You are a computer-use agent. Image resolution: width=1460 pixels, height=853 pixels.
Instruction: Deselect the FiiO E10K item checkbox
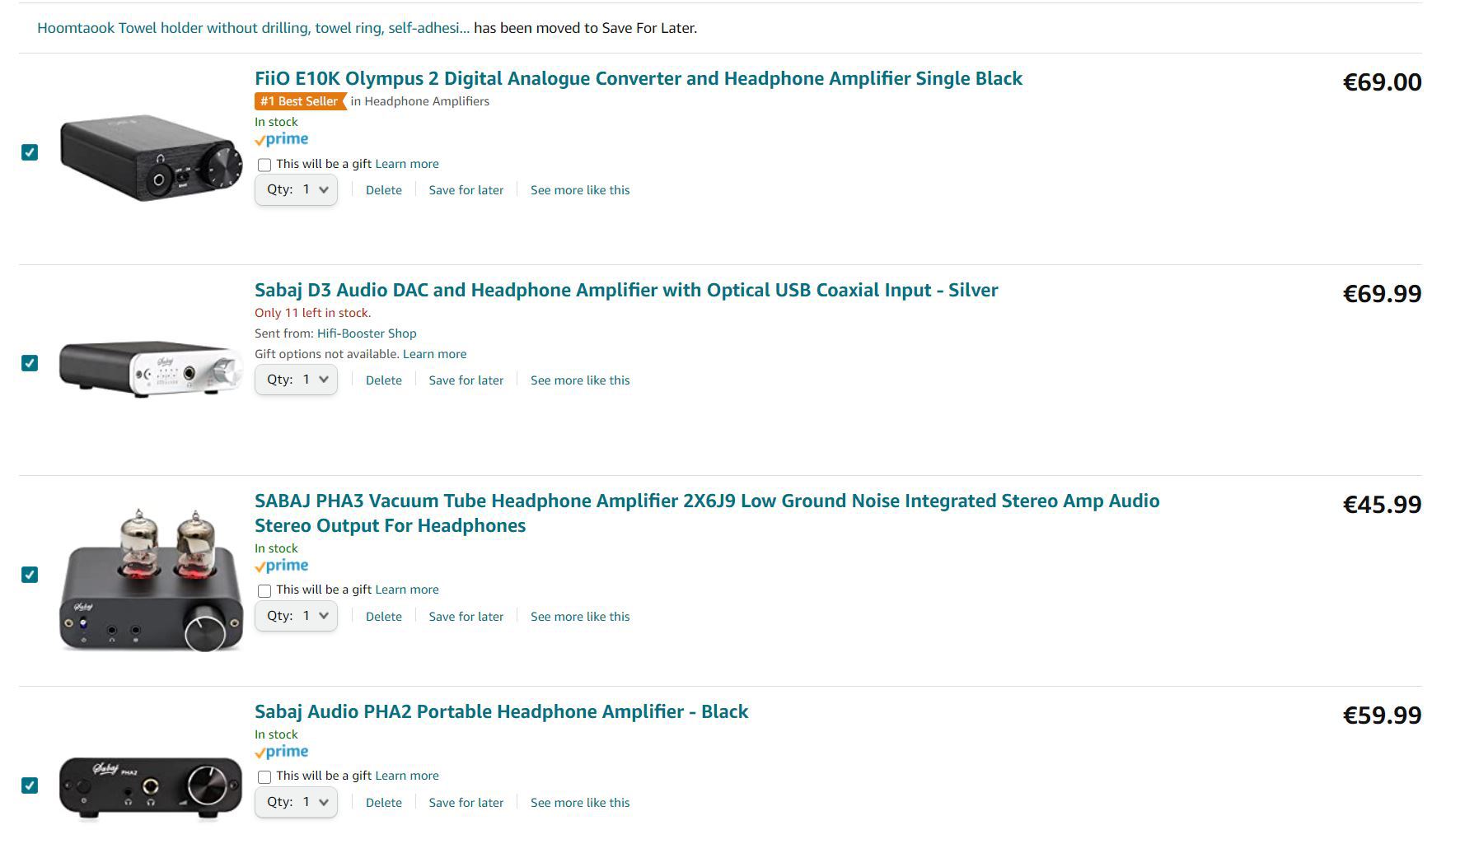click(30, 152)
